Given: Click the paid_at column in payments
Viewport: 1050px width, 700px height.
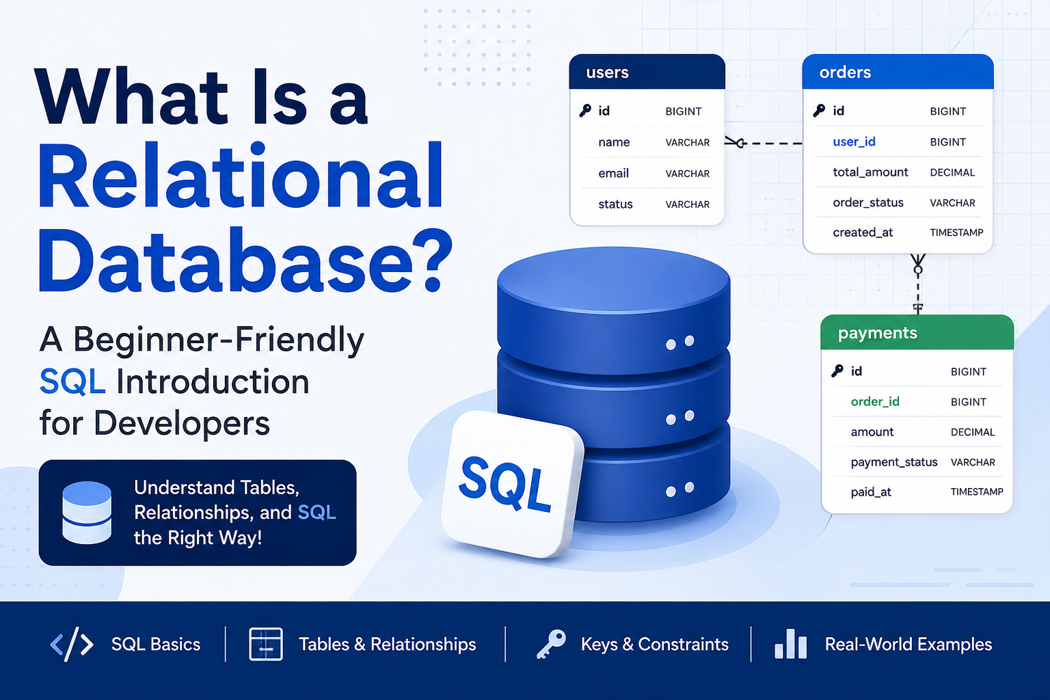Looking at the screenshot, I should coord(871,492).
